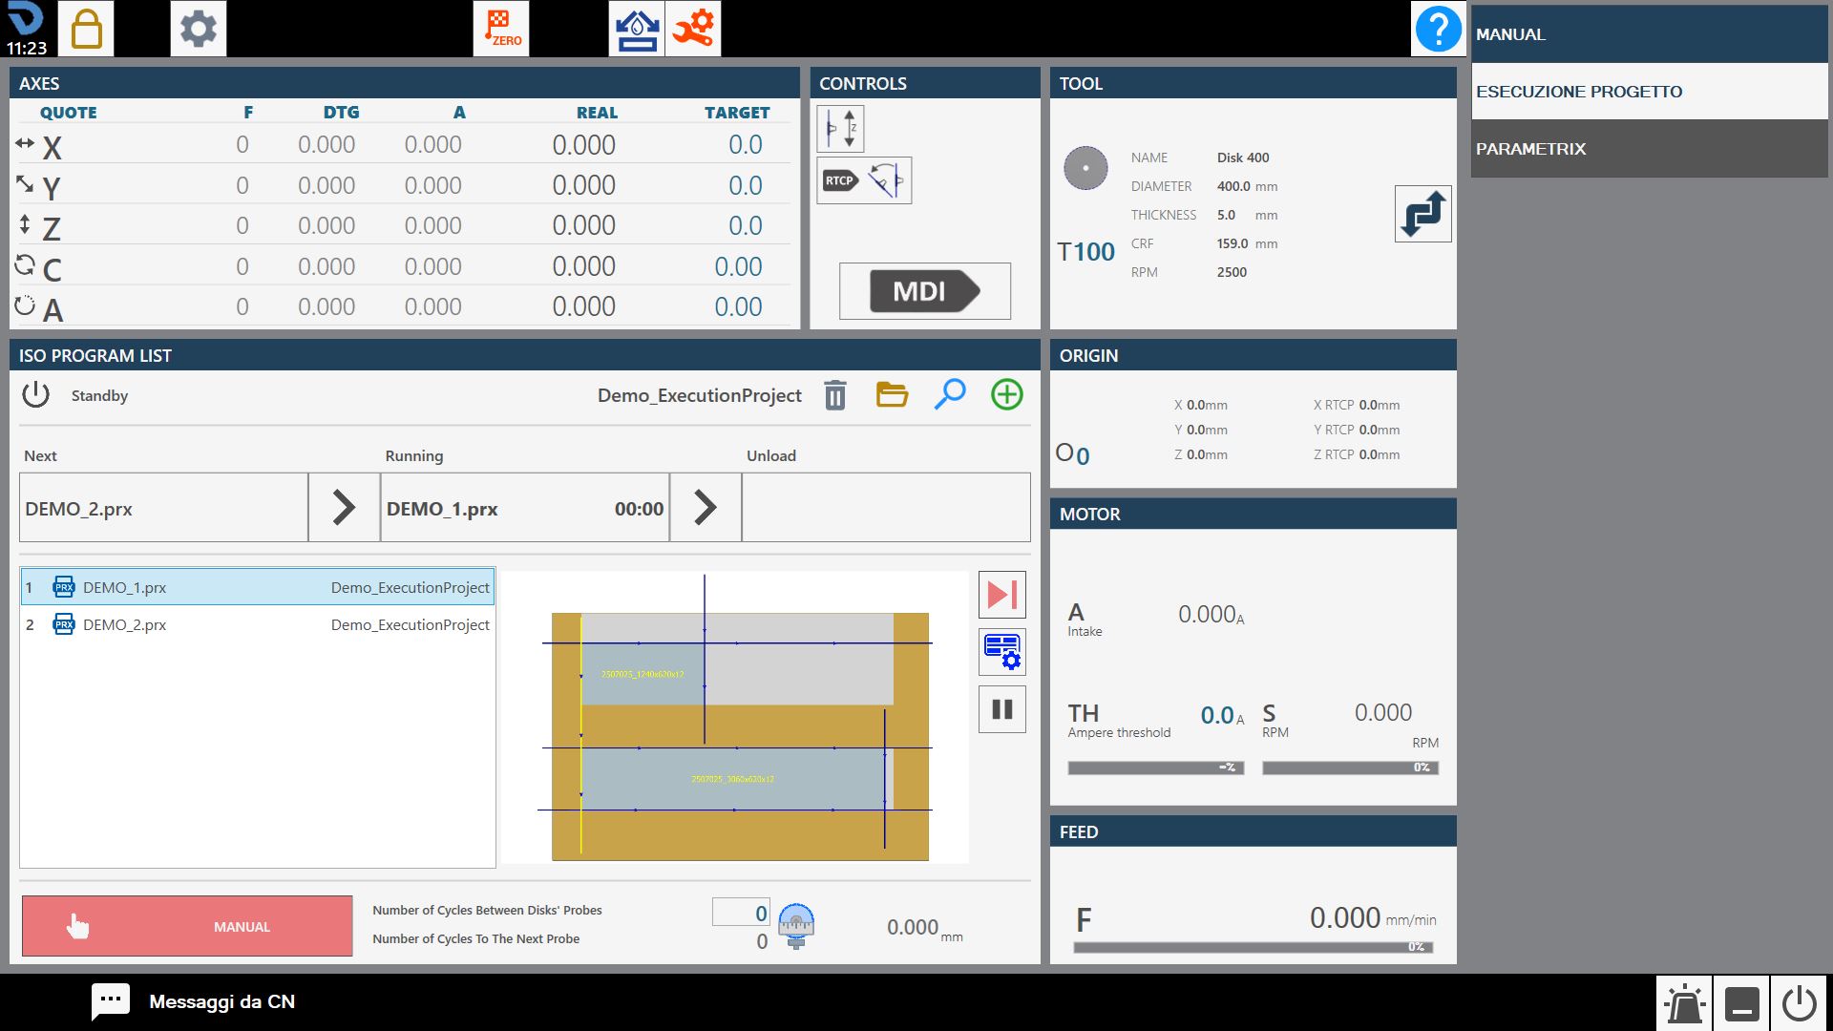
Task: Pause the program execution
Action: (1002, 709)
